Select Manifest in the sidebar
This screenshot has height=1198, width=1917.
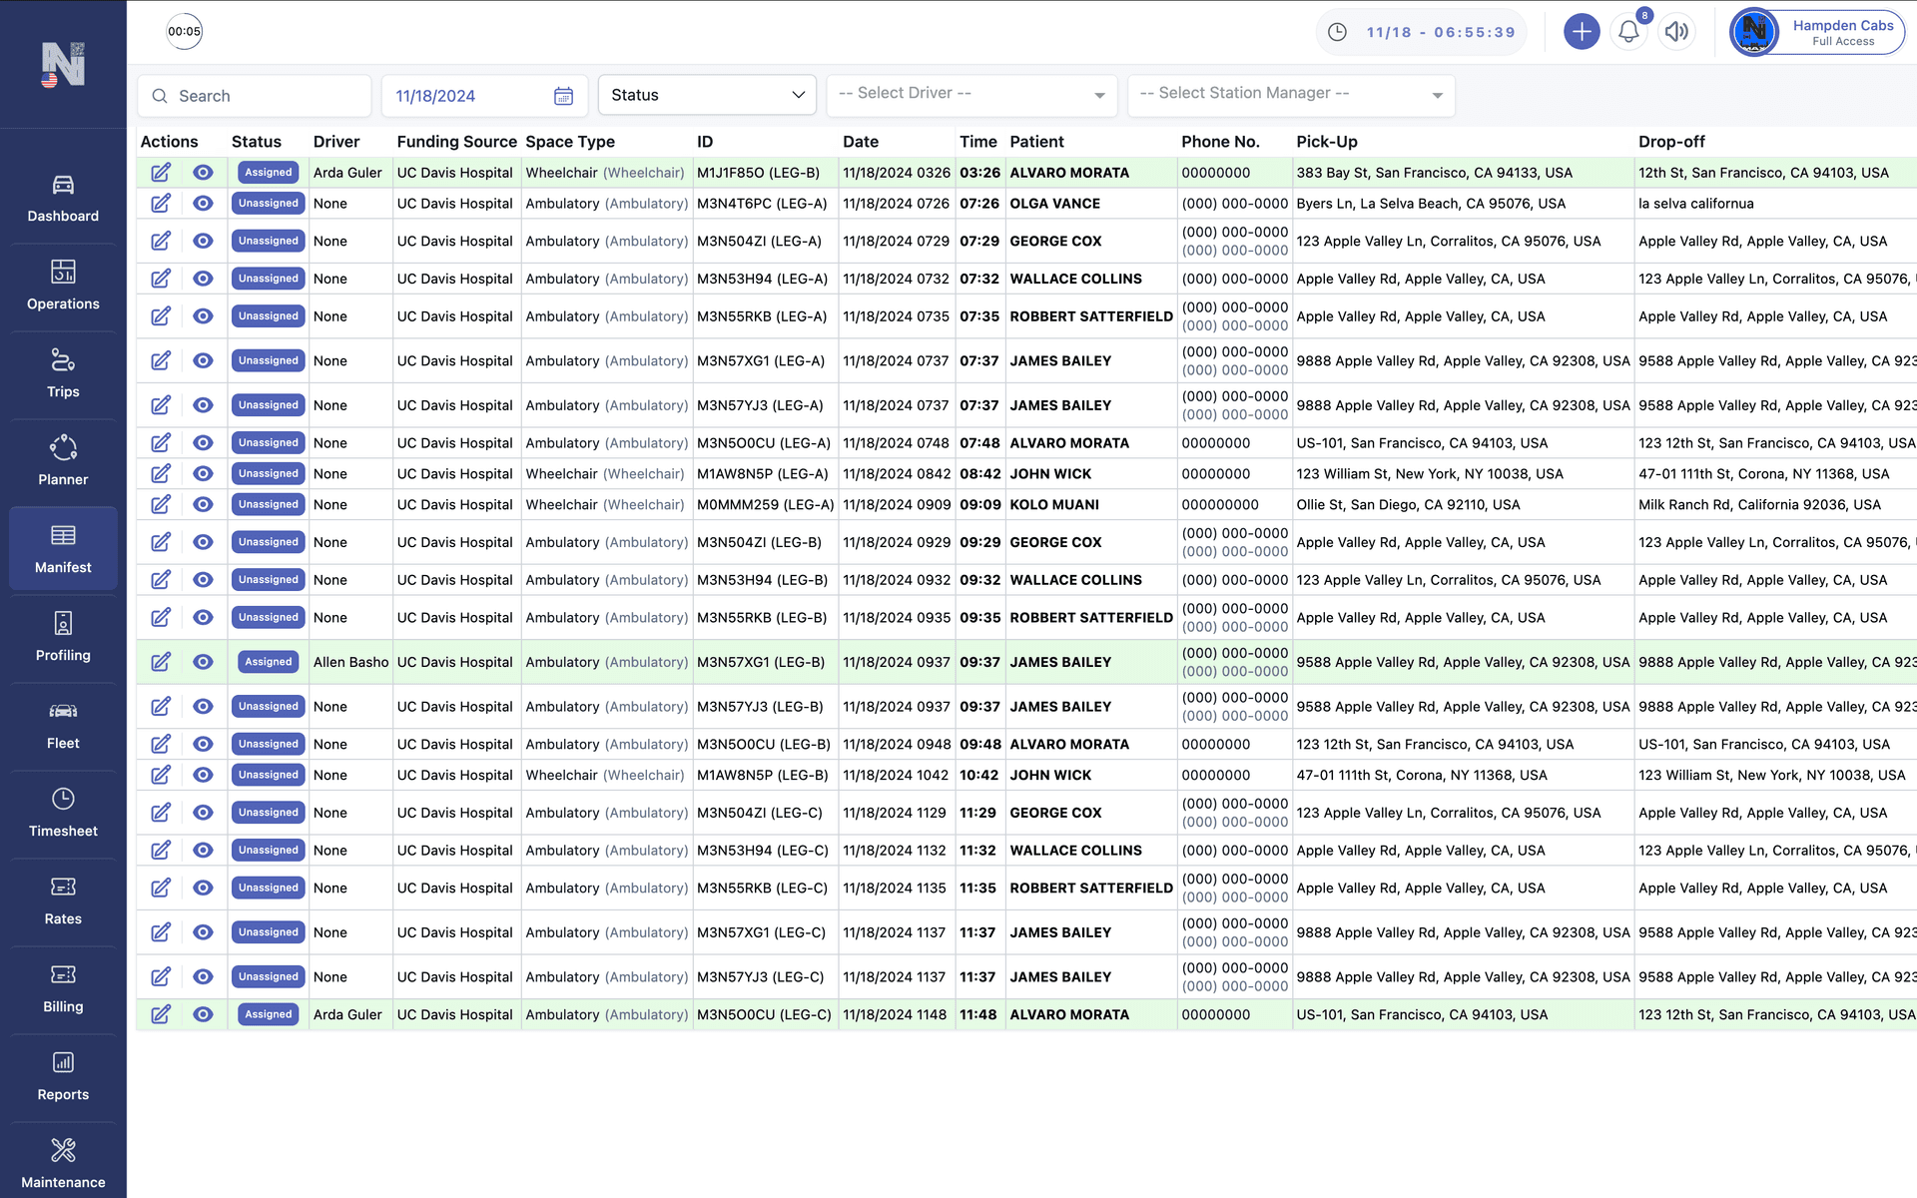(x=63, y=549)
